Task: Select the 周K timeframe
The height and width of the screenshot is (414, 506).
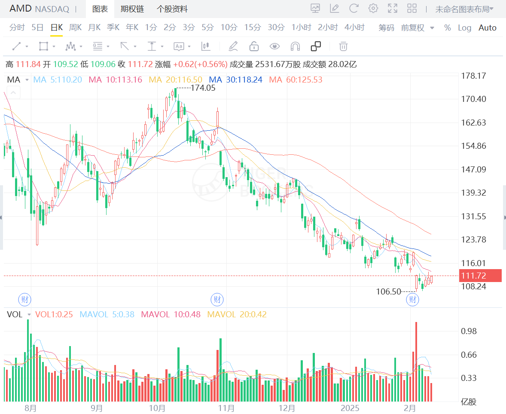Action: pos(75,28)
